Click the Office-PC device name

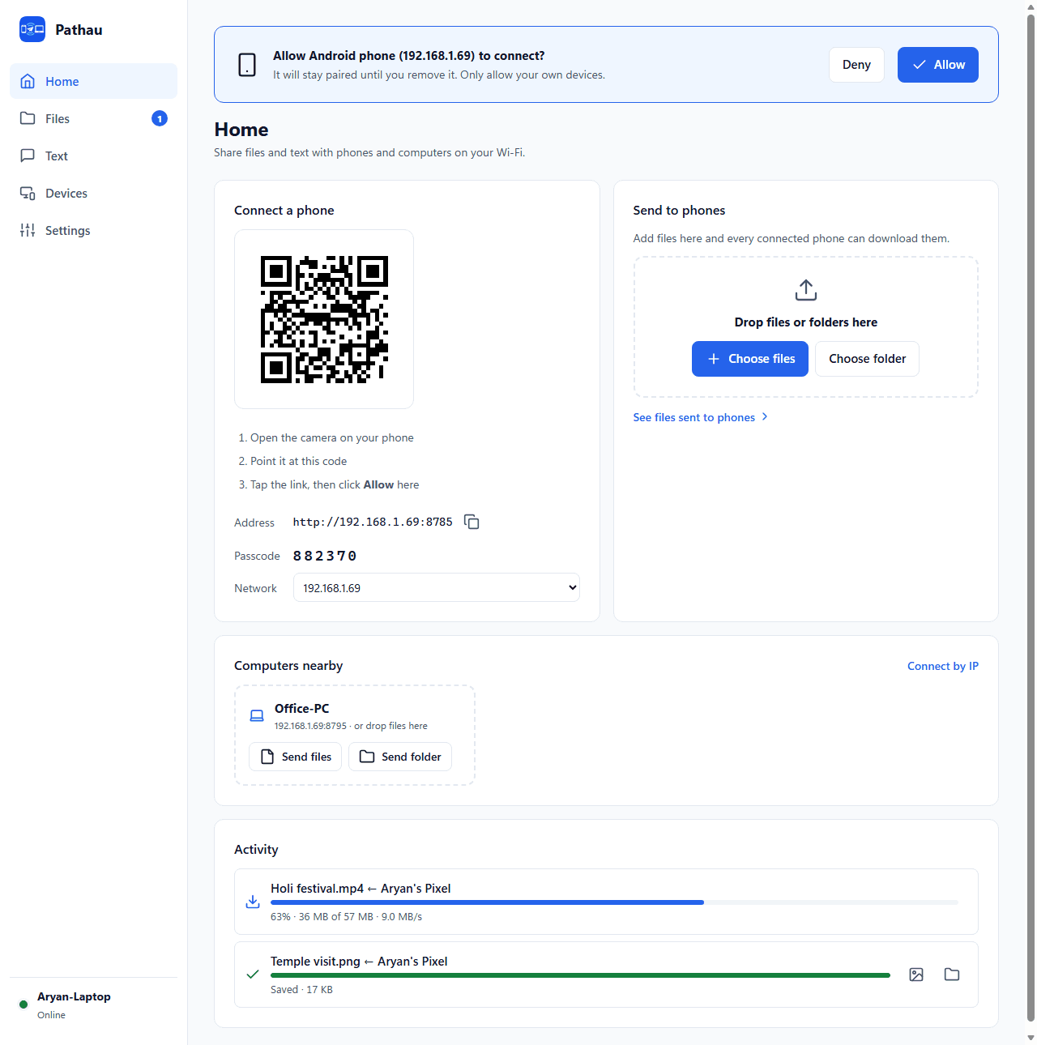tap(302, 708)
